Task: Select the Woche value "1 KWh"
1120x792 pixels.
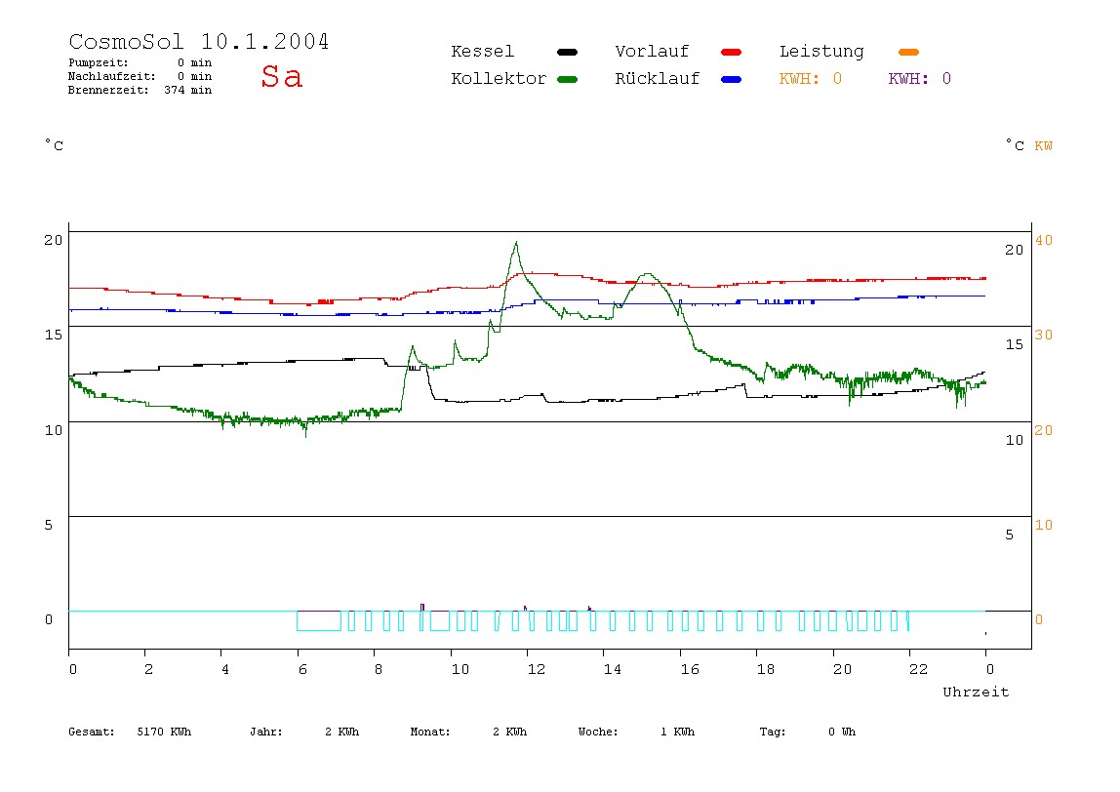Action: (x=677, y=732)
